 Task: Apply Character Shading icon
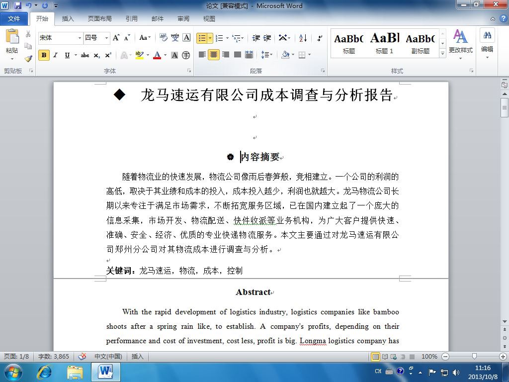[174, 55]
